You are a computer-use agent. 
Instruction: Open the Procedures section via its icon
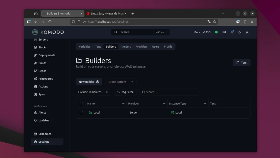coord(36,79)
